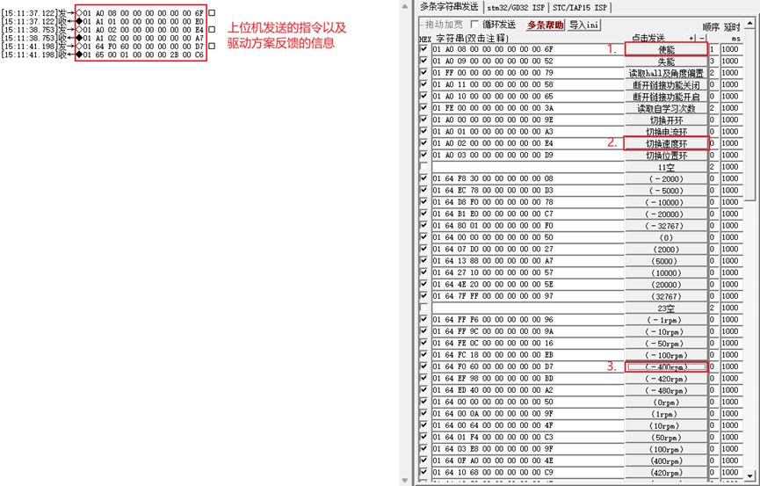Click the minus button beside 点击发送
Viewport: 760px width, 486px height.
pyautogui.click(x=702, y=38)
